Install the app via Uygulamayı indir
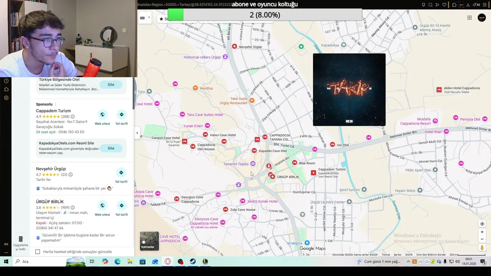Viewport: 491px width, 276px height. tap(21, 243)
